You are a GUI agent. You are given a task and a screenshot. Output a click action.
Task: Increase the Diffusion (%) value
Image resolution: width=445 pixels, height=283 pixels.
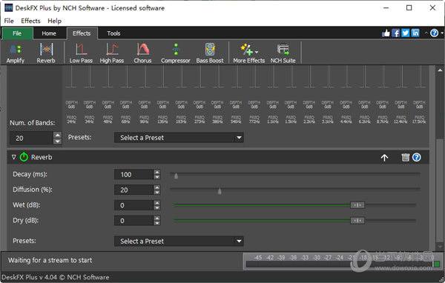[x=157, y=187]
